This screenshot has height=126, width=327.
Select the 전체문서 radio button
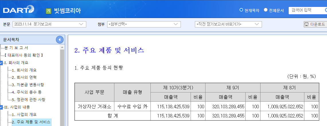click(x=265, y=10)
